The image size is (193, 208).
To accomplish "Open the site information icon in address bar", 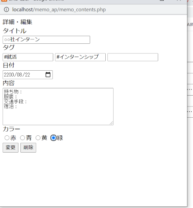I will click(x=6, y=10).
